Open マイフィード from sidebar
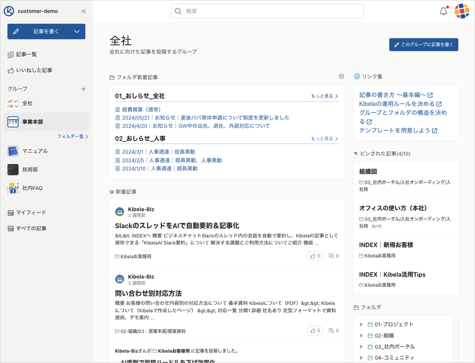The image size is (475, 363). point(31,213)
